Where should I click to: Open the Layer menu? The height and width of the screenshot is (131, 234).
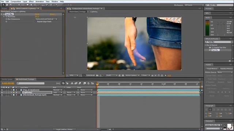[x=25, y=1]
